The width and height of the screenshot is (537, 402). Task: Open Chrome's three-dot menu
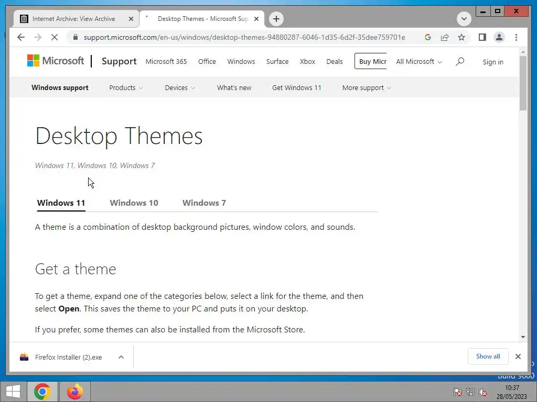coord(516,37)
